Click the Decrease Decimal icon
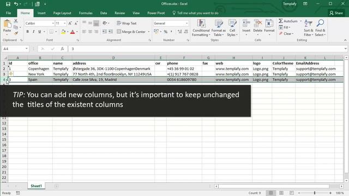Image resolution: width=349 pixels, height=196 pixels. point(186,32)
